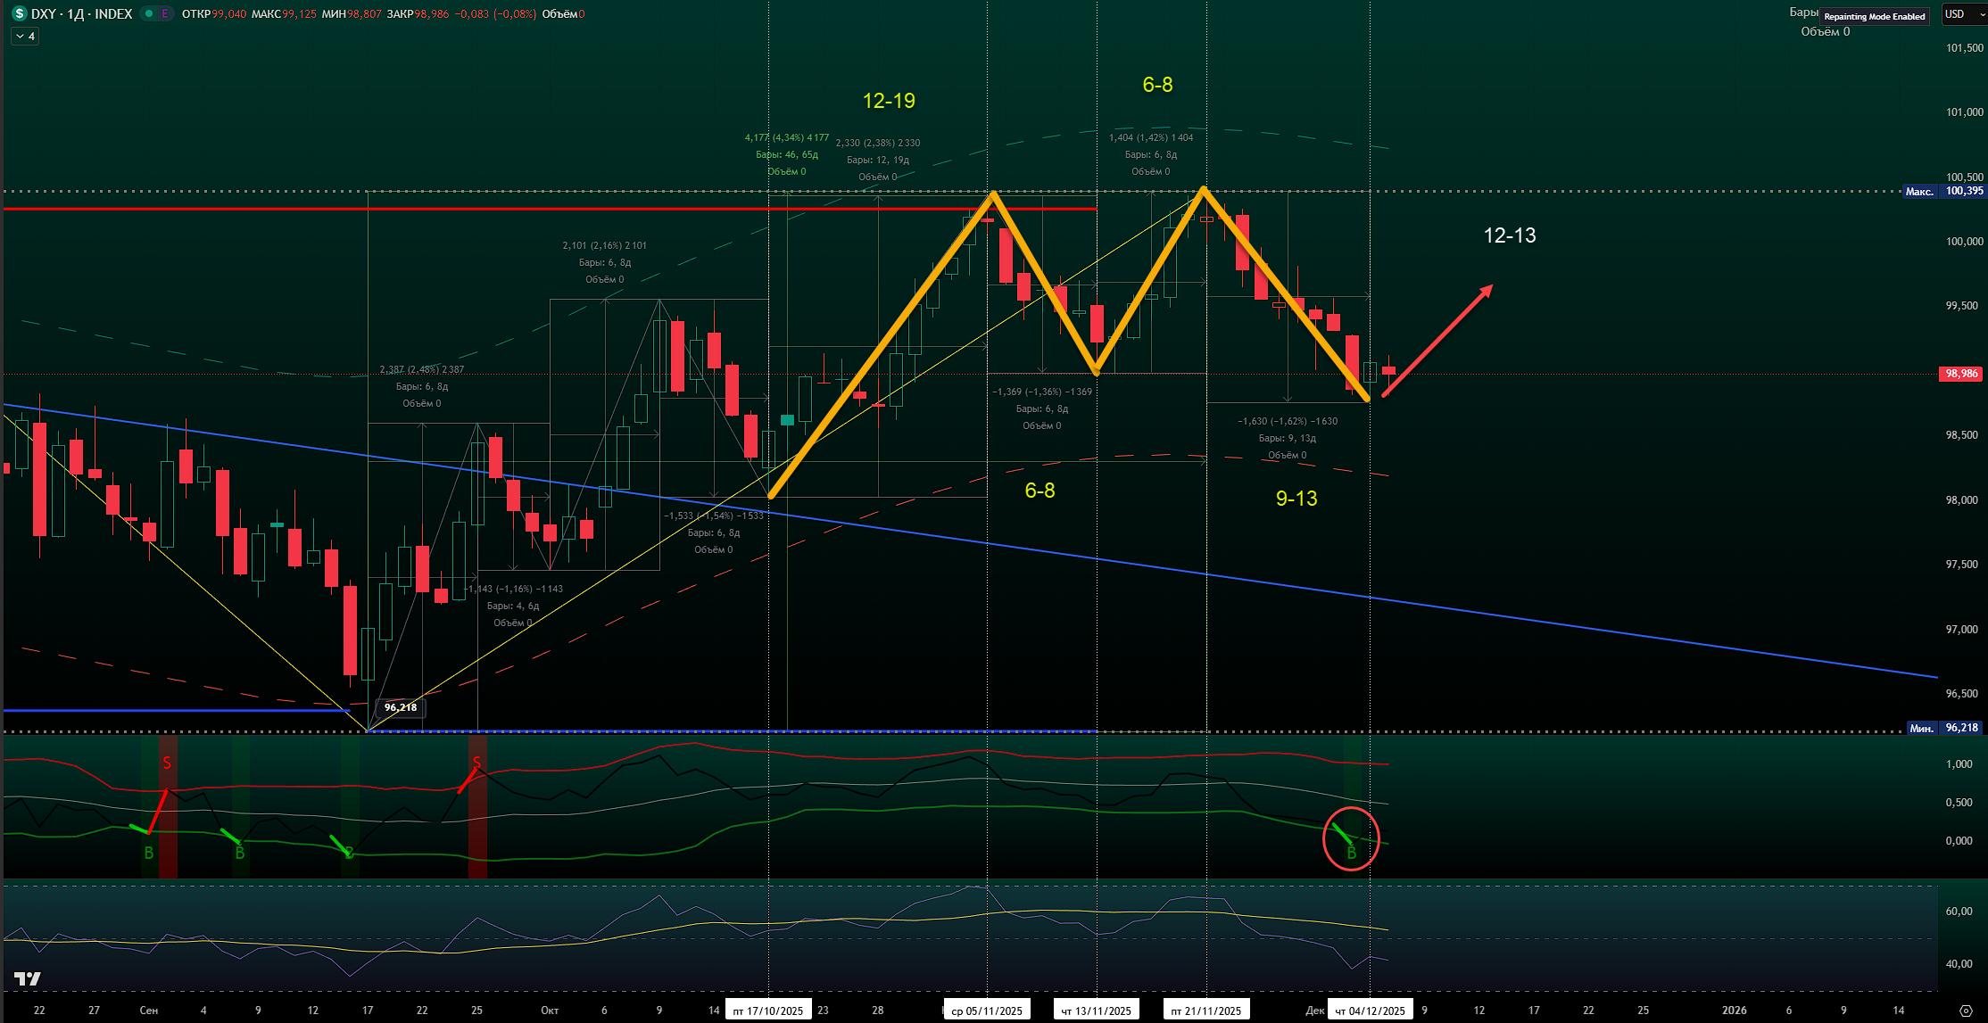Click the Repainting Mode Enabled label
The height and width of the screenshot is (1023, 1988).
(x=1874, y=16)
